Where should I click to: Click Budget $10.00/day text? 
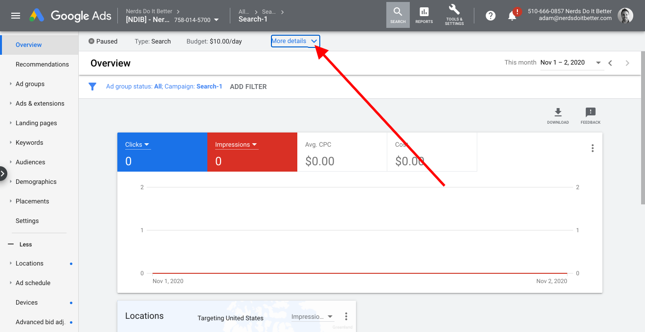[214, 42]
